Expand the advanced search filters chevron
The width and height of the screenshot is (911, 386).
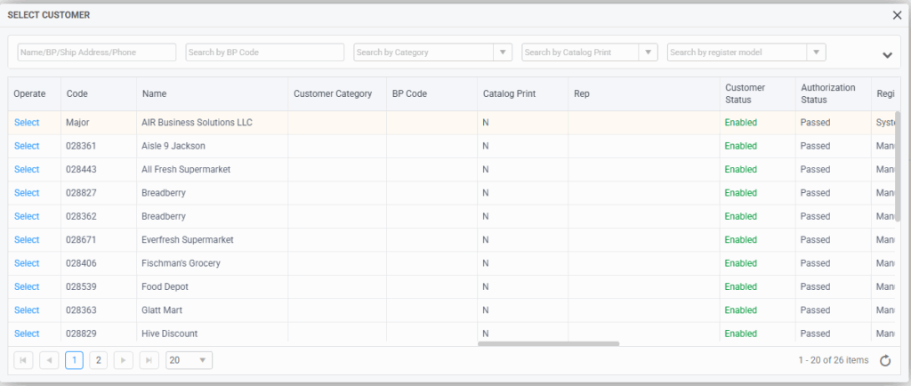click(x=886, y=54)
